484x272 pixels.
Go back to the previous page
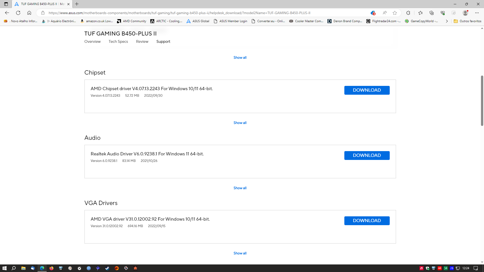point(7,13)
